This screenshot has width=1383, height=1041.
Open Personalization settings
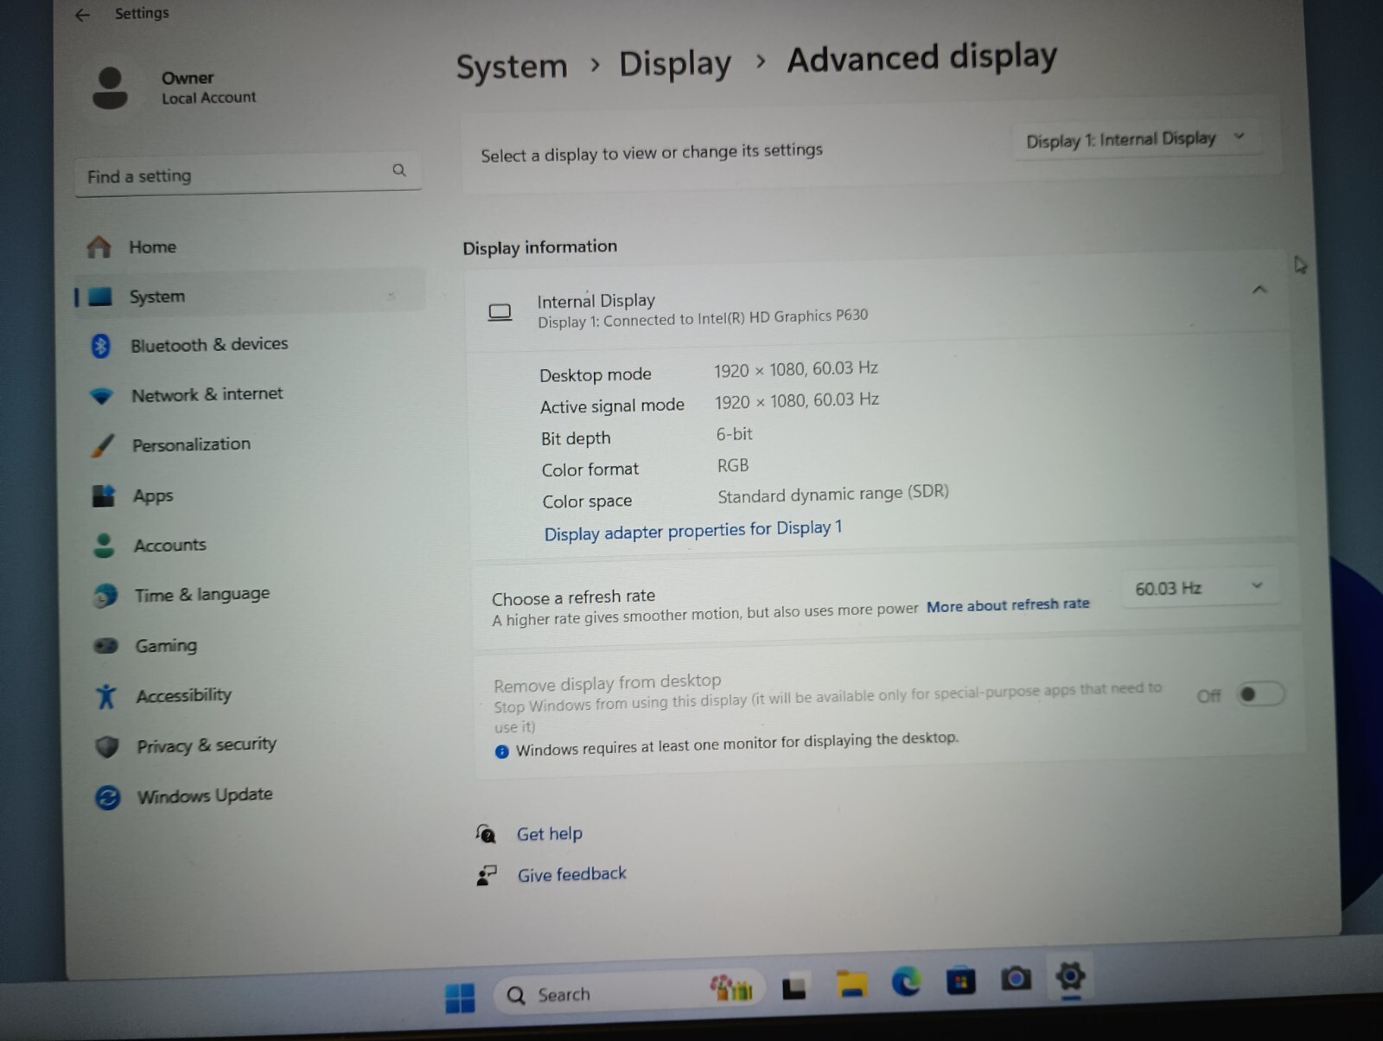pos(191,444)
